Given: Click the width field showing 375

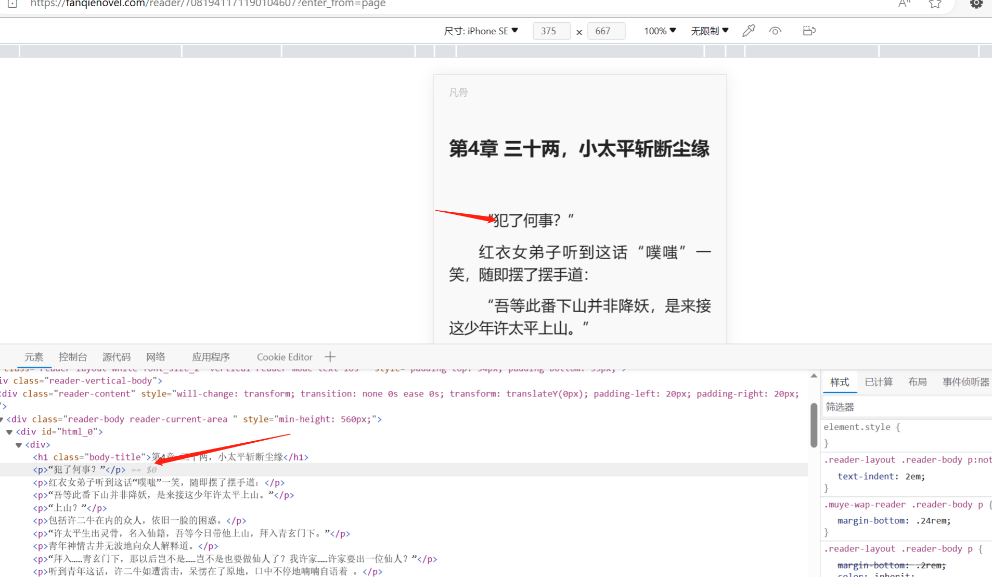Looking at the screenshot, I should (551, 31).
